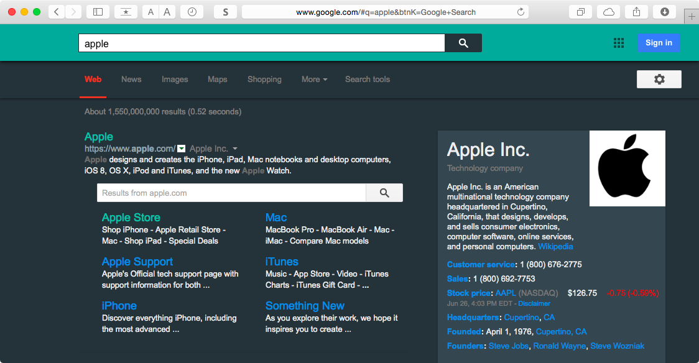Viewport: 699px width, 363px height.
Task: Open the Ronald Wayne link
Action: pos(560,346)
